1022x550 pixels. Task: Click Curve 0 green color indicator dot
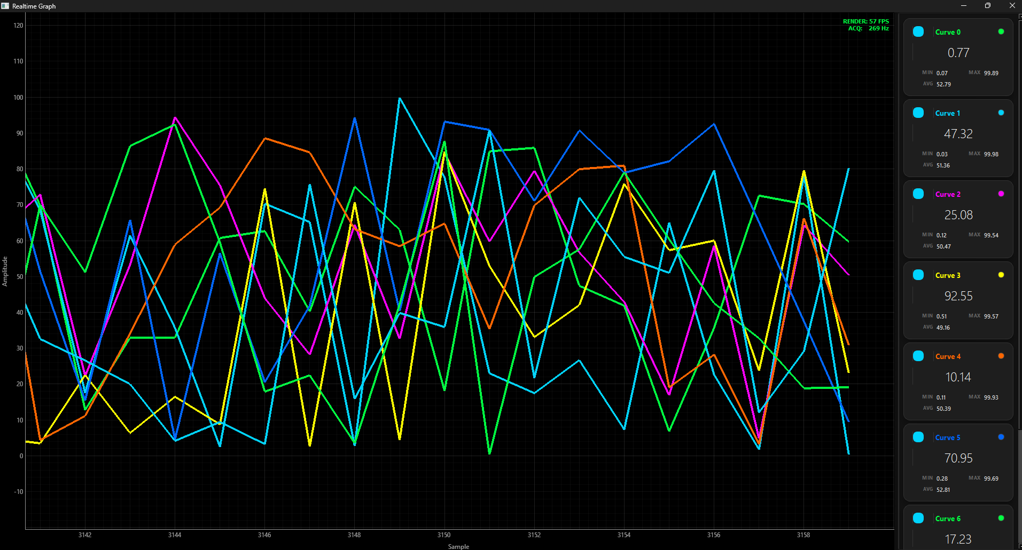[x=1001, y=31]
